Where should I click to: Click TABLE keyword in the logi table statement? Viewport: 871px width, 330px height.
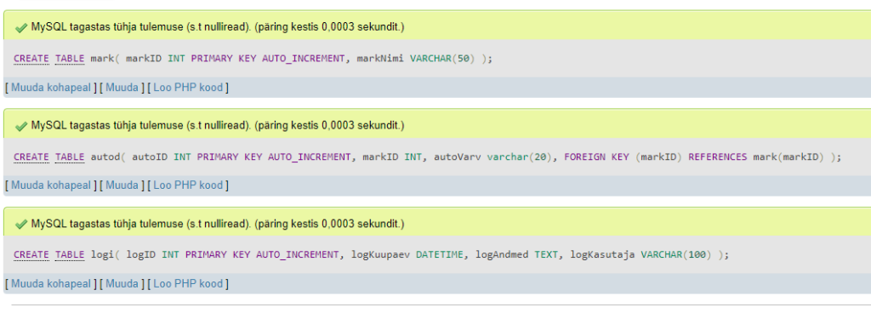(70, 254)
